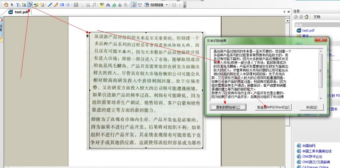340x168 pixels.
Task: Select the image selection tool
Action: coord(24,5)
